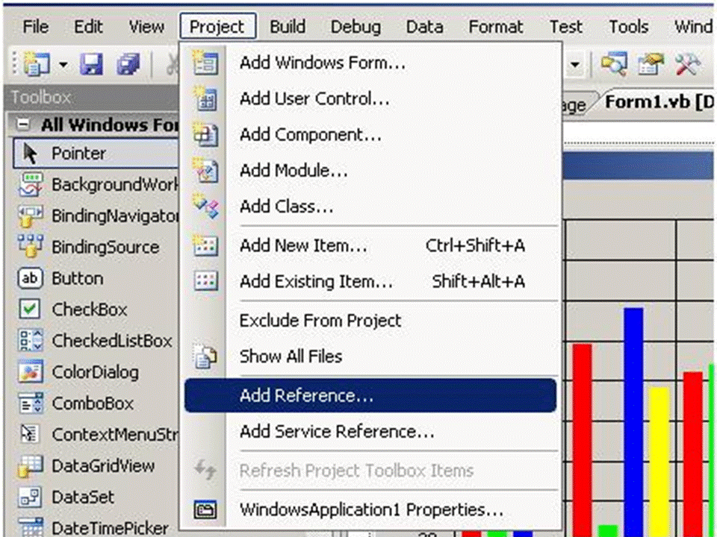717x537 pixels.
Task: Open the Build menu
Action: coord(288,27)
